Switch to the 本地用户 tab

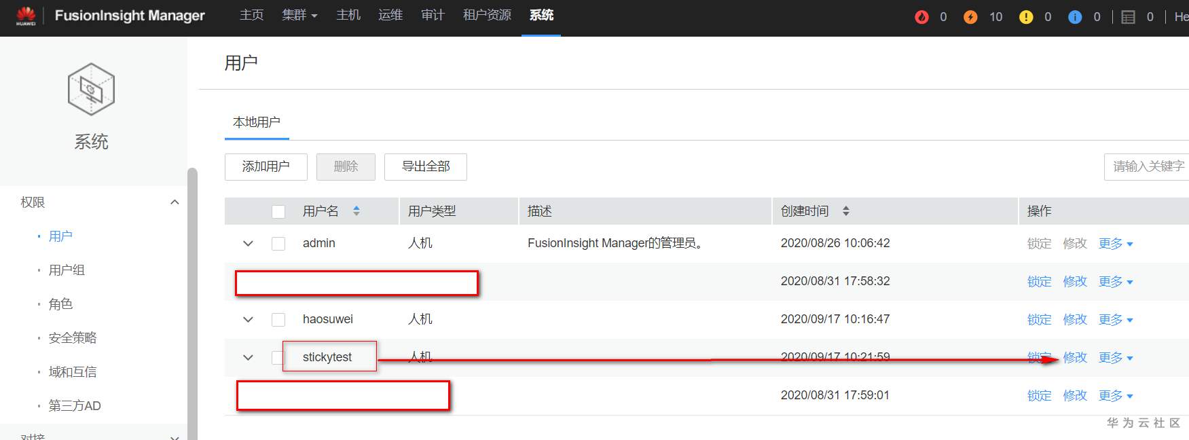point(257,122)
